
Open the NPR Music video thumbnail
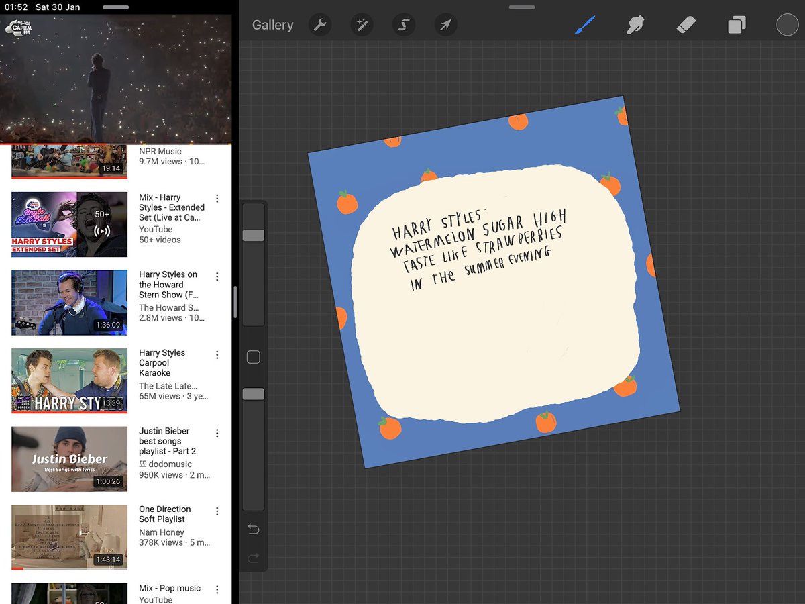pos(70,162)
